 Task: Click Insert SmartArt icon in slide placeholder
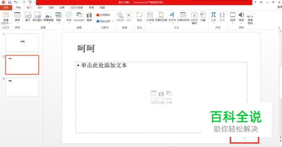point(169,93)
